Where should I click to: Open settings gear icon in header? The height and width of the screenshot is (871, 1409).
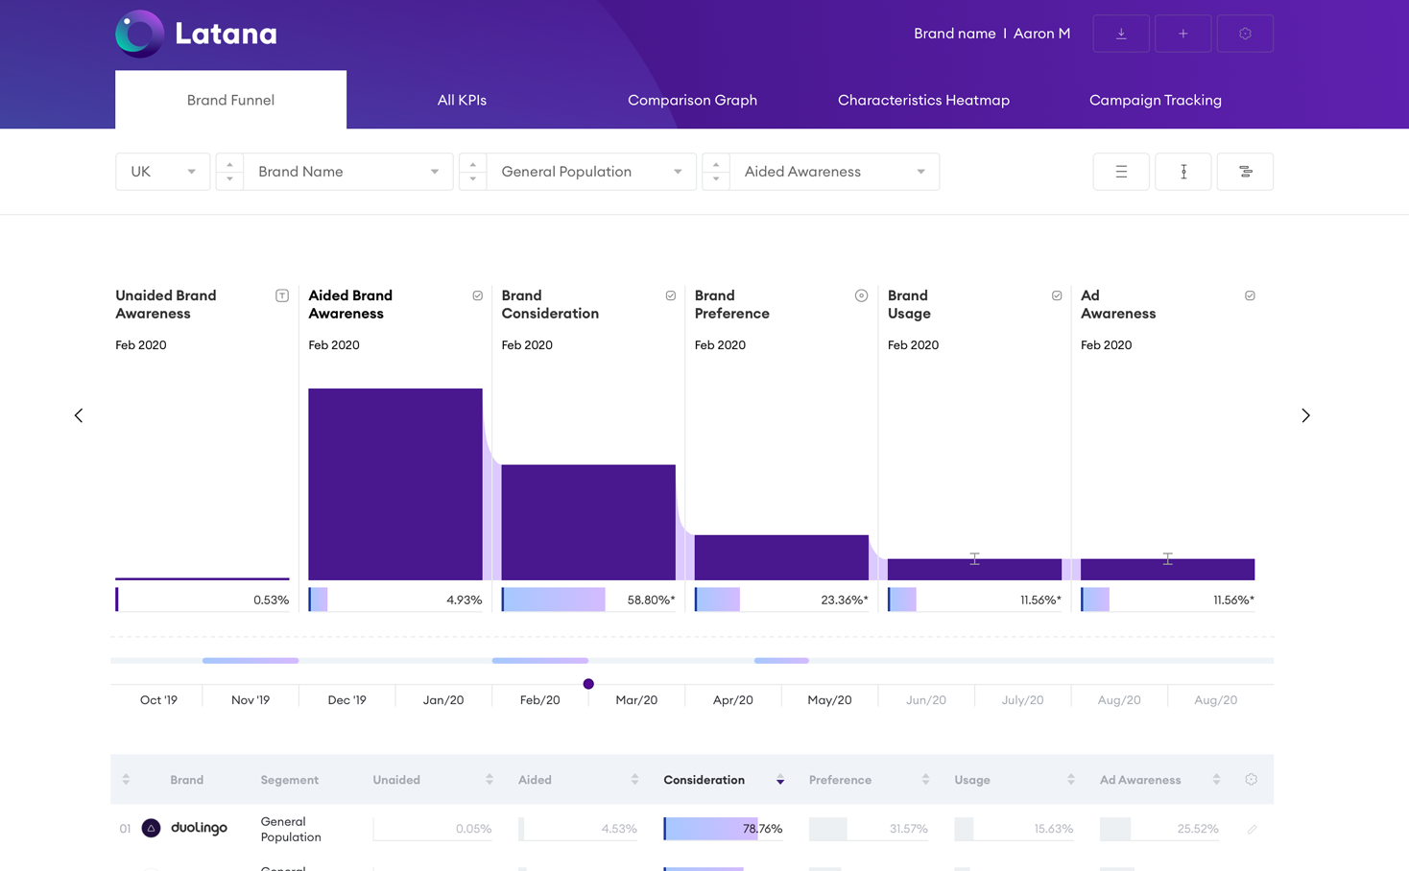click(x=1245, y=34)
